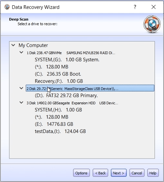164x182 pixels.
Task: Click the lifebuoy disk recovery logo
Action: pyautogui.click(x=152, y=24)
